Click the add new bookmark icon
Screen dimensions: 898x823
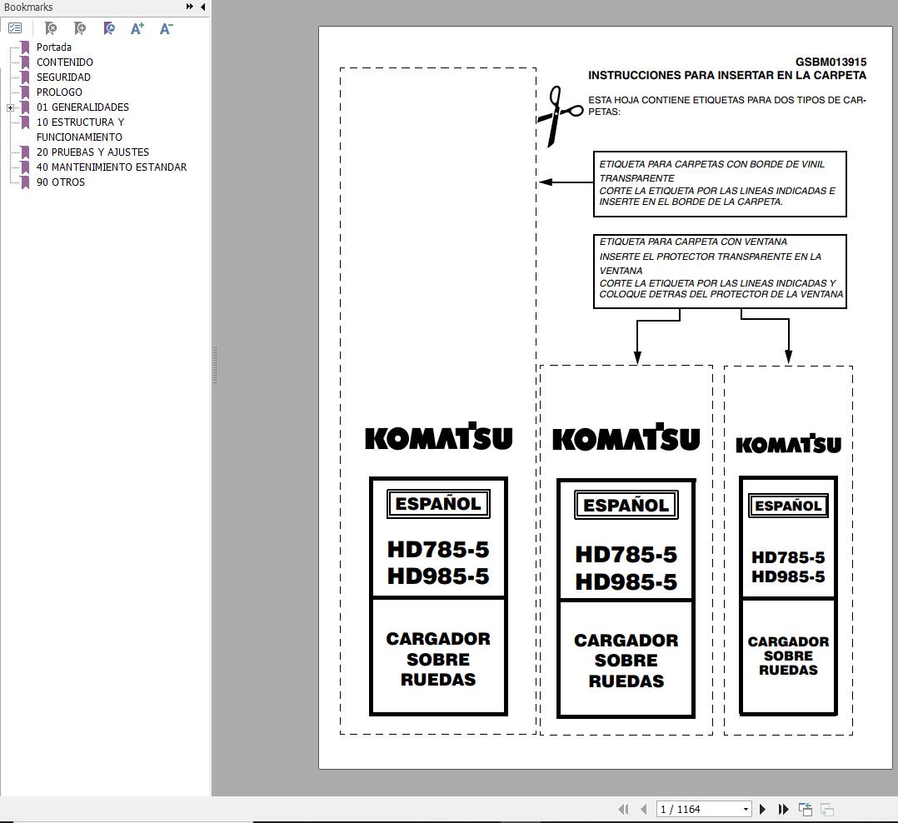(x=80, y=28)
